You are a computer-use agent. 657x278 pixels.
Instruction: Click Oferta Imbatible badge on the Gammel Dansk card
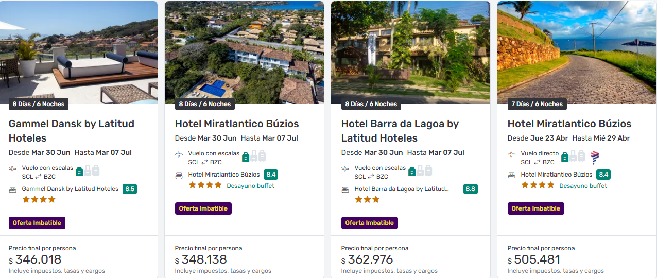tap(37, 223)
